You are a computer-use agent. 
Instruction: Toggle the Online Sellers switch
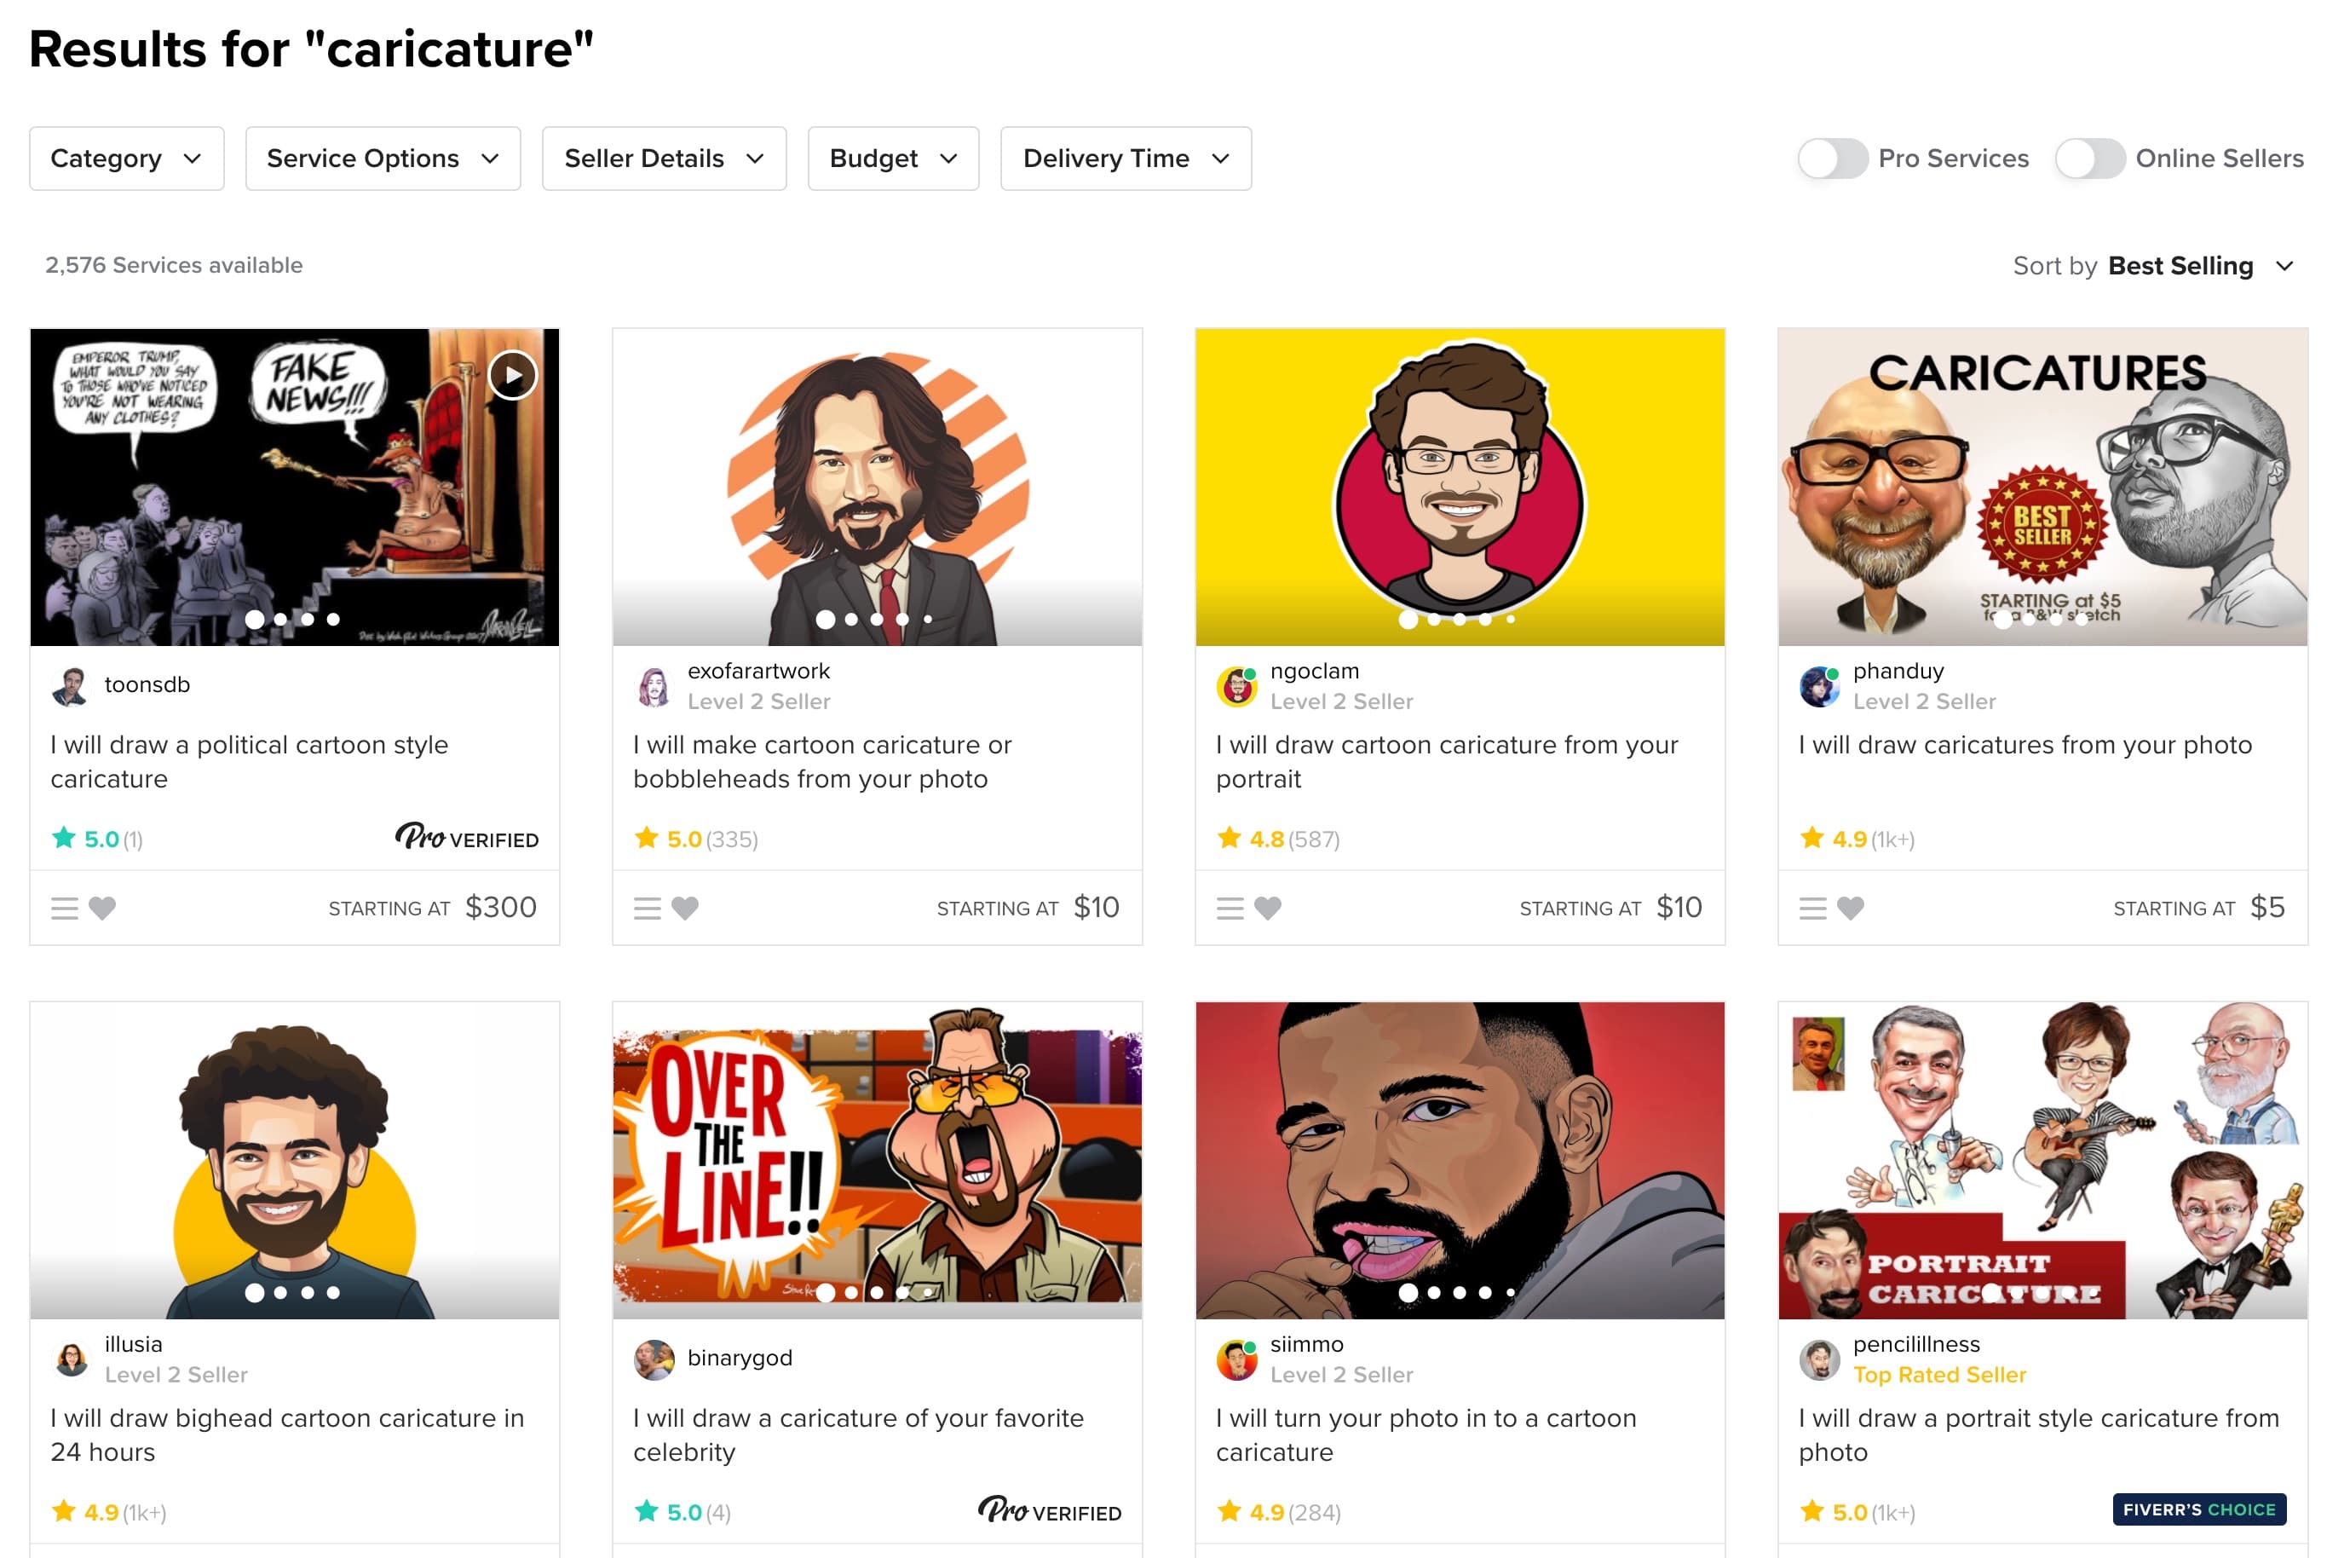pyautogui.click(x=2090, y=159)
